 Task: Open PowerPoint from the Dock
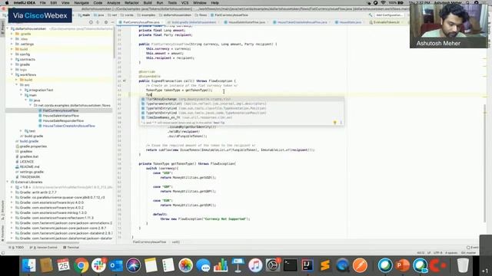pos(403,265)
